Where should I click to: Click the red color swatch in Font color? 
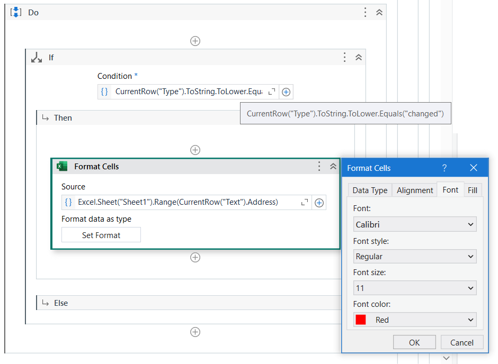(x=361, y=319)
